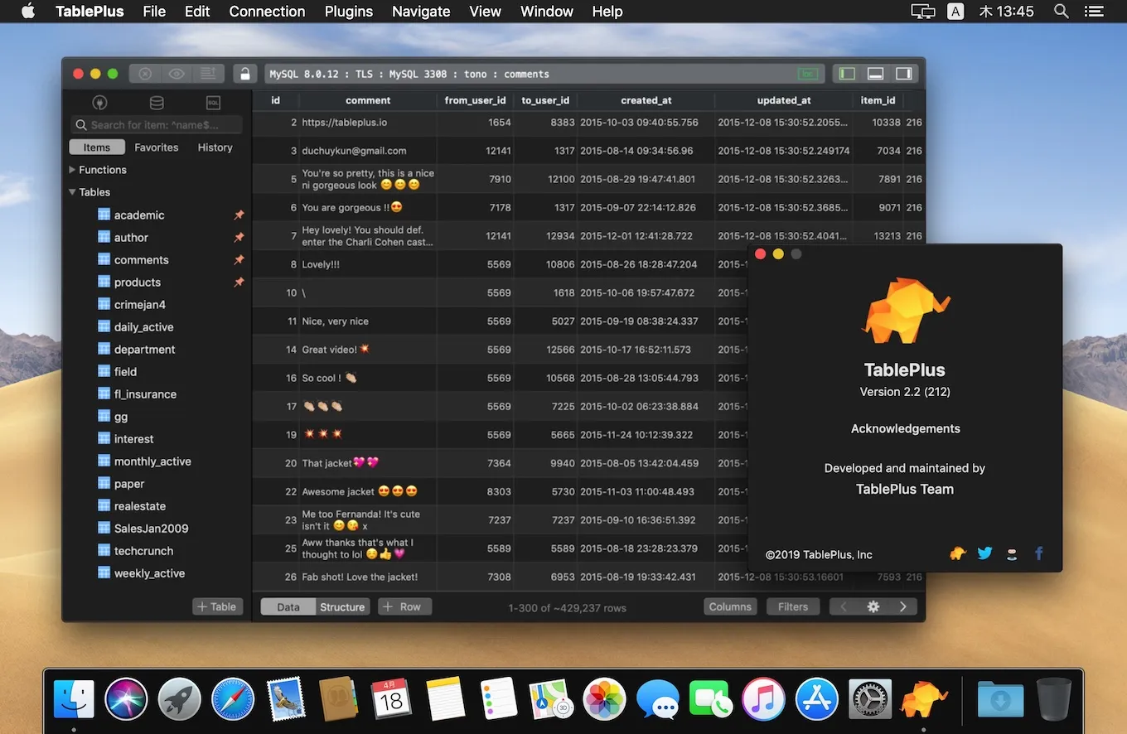Click the green loc tag badge
The image size is (1127, 734).
click(807, 74)
